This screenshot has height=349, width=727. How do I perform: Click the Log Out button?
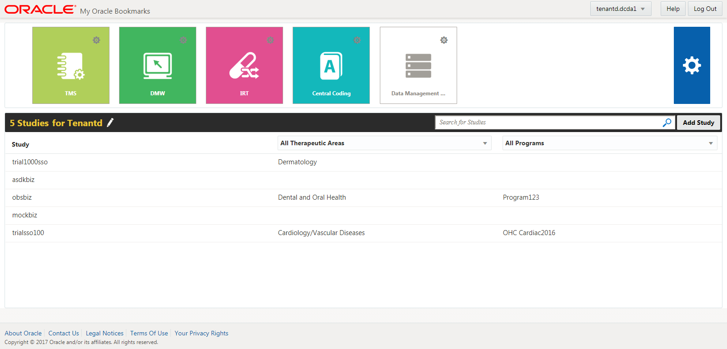tap(705, 9)
